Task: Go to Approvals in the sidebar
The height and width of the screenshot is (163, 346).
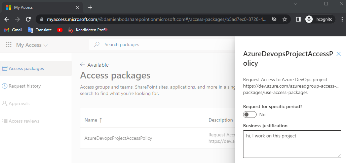Action: (x=19, y=103)
